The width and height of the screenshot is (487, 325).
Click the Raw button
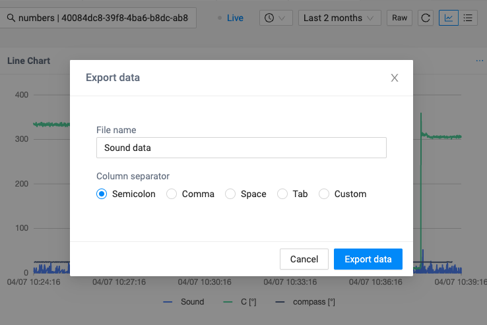[x=399, y=18]
